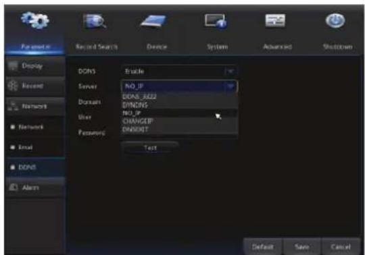This screenshot has height=255, width=365.
Task: Select the DDNS sub-item
Action: point(35,167)
